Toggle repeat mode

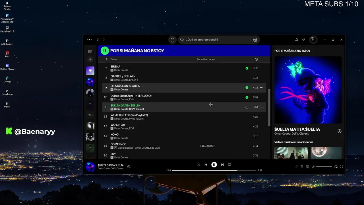pyautogui.click(x=229, y=165)
